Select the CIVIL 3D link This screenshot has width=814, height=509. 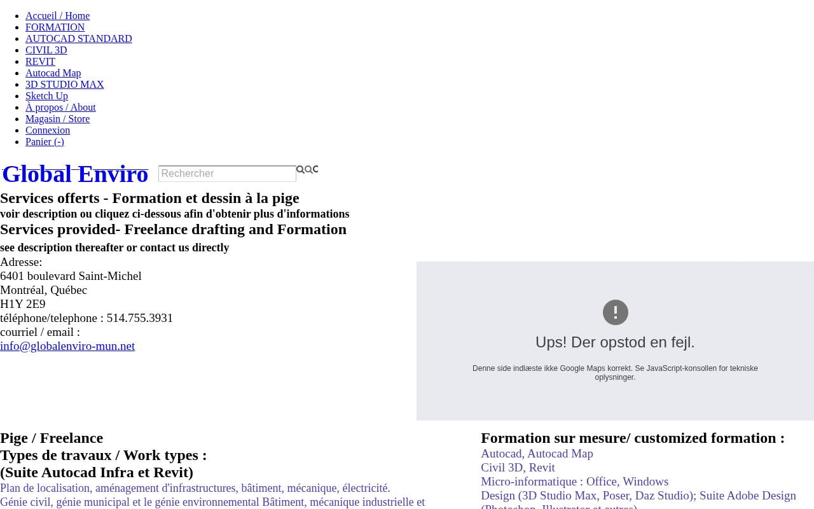point(46,50)
